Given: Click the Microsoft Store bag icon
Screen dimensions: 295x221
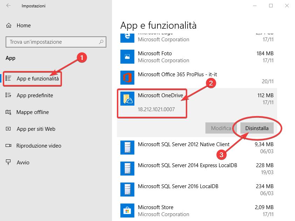Looking at the screenshot, I should click(x=127, y=211).
